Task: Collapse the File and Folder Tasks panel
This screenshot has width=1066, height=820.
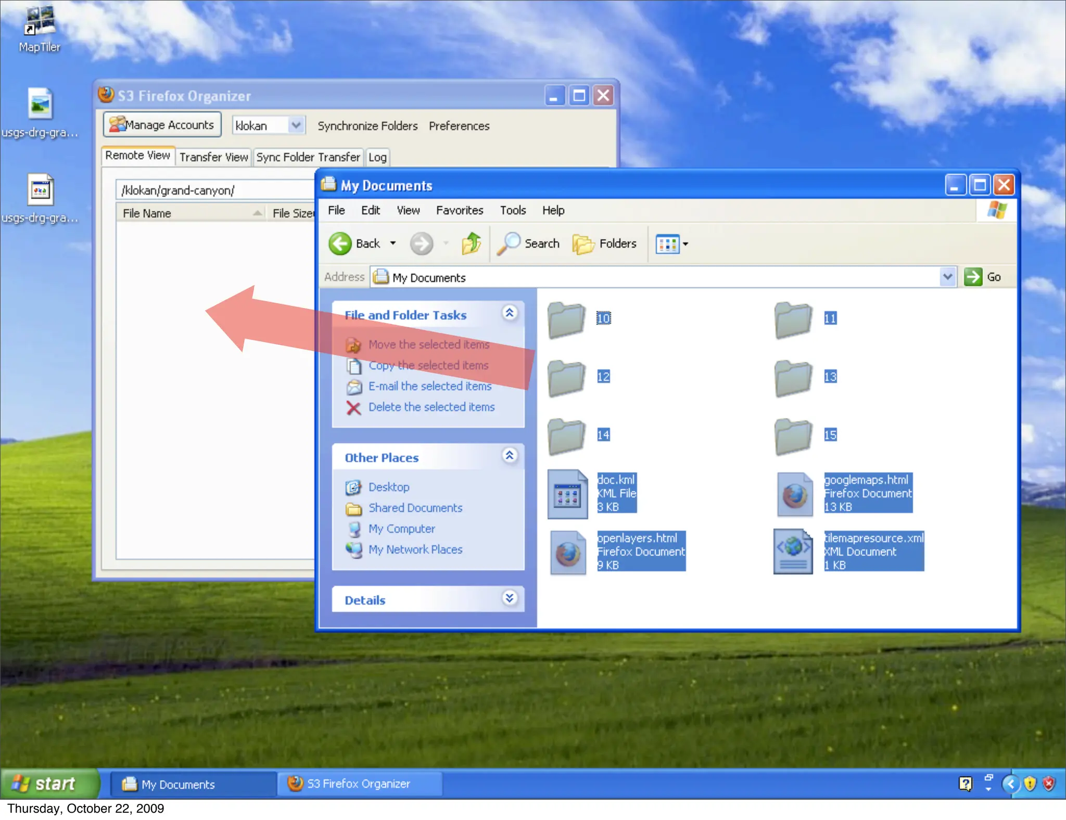Action: (x=509, y=313)
